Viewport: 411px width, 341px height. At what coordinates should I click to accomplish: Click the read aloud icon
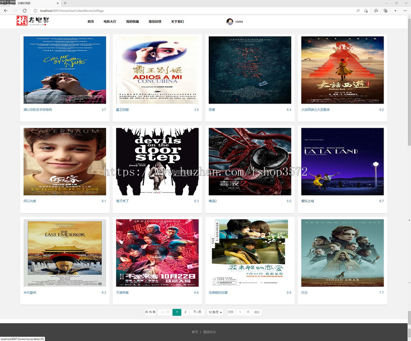pyautogui.click(x=358, y=11)
